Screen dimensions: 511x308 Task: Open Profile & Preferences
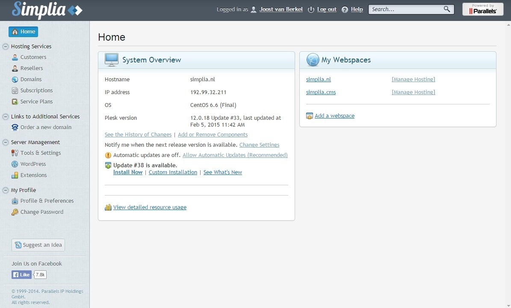pyautogui.click(x=47, y=201)
